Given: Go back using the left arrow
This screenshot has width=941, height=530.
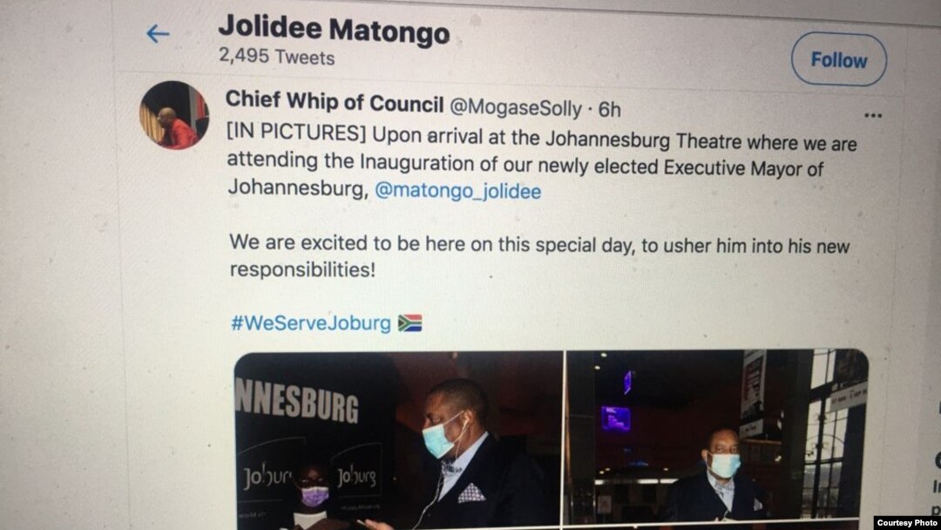Looking at the screenshot, I should click(x=158, y=34).
